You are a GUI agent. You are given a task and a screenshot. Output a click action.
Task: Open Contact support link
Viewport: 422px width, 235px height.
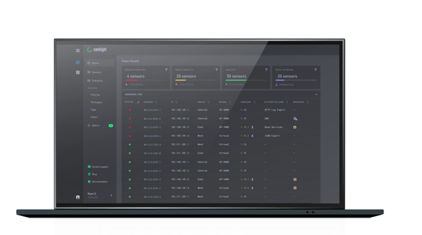[x=100, y=166]
